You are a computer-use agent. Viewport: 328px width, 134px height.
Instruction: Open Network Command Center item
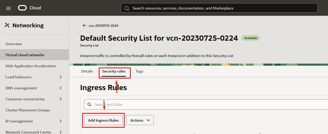[28, 132]
